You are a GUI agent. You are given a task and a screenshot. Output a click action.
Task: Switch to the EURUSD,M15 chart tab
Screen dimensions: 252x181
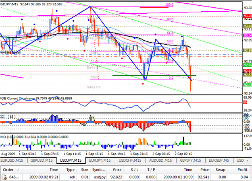[x=12, y=160]
